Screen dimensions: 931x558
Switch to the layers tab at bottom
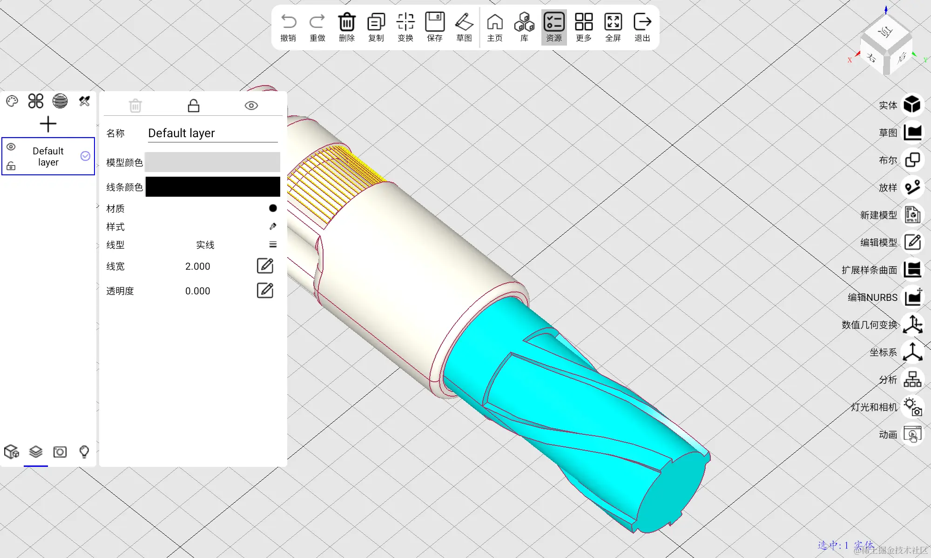(x=36, y=452)
